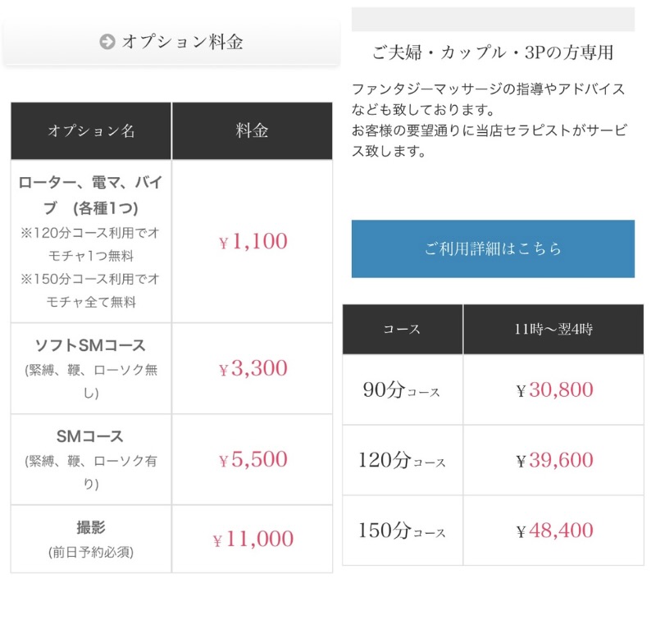Viewport: 656px width, 638px height.
Task: Click the ご夫婦・カップル・3Pの方専用 heading
Action: click(x=493, y=52)
